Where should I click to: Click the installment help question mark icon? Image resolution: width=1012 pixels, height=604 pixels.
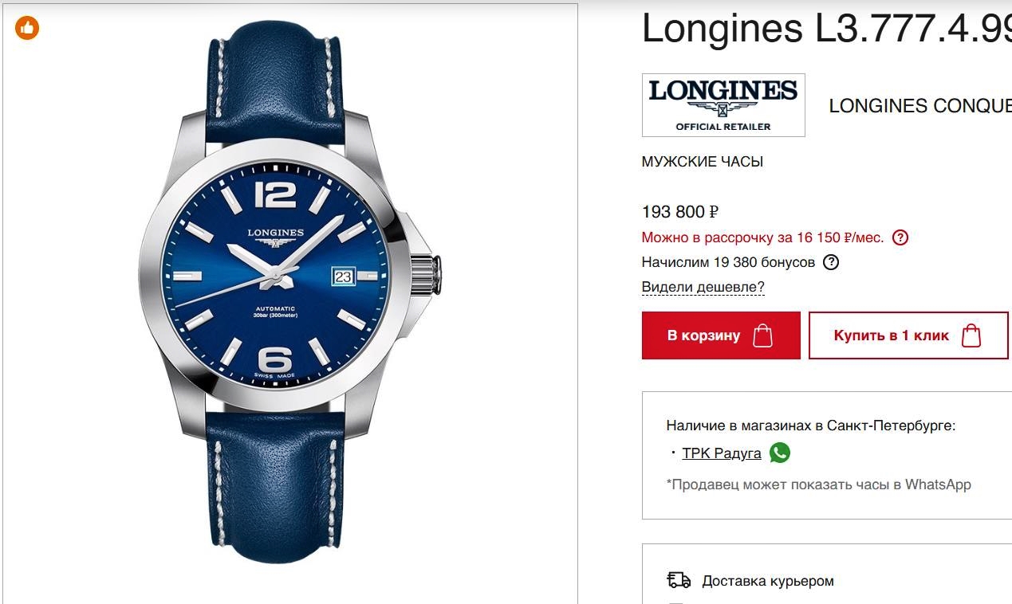coord(900,237)
